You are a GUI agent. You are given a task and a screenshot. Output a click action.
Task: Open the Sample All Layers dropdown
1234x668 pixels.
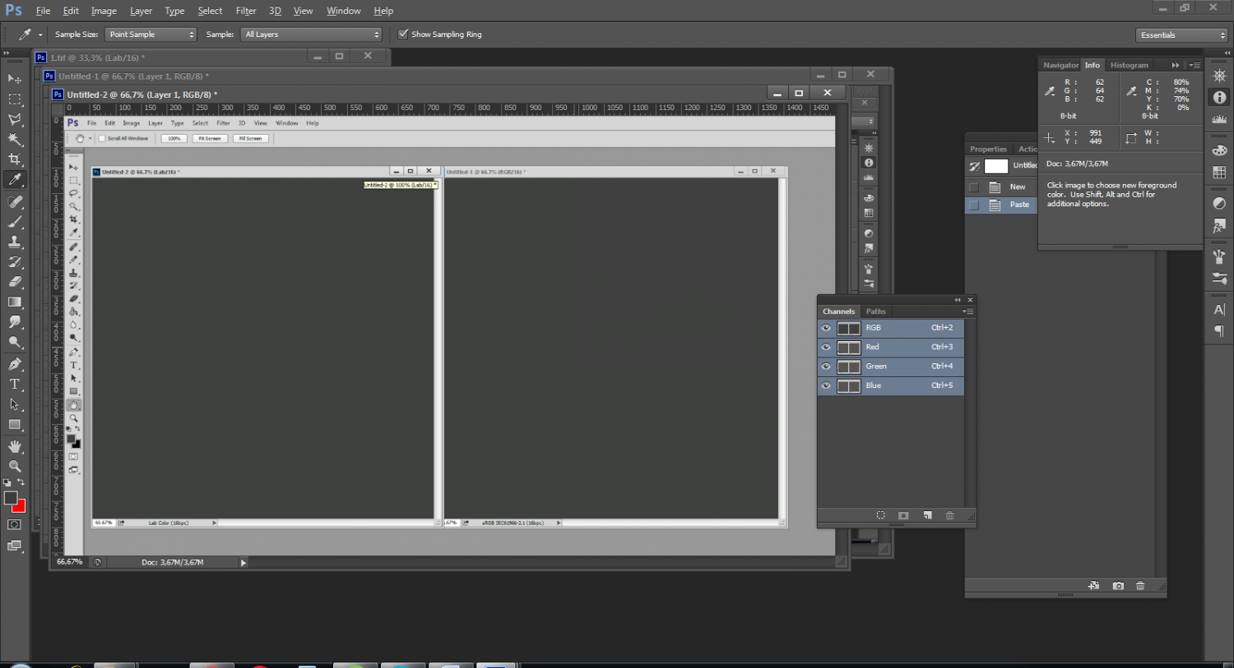[313, 35]
